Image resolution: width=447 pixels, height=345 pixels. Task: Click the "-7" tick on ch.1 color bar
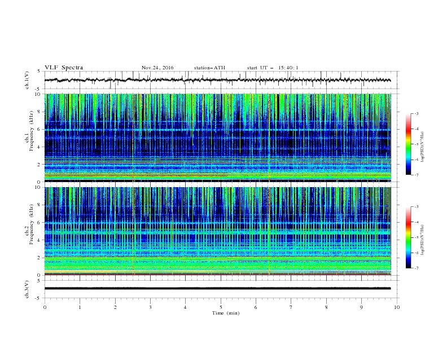click(417, 175)
